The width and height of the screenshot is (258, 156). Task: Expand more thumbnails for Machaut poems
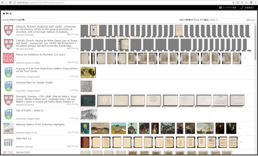[x=244, y=58]
